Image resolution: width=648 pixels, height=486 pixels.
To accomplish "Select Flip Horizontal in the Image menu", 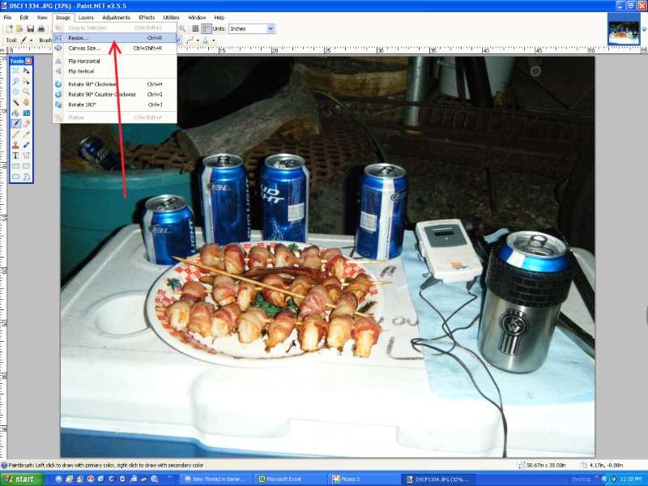I will coord(84,62).
